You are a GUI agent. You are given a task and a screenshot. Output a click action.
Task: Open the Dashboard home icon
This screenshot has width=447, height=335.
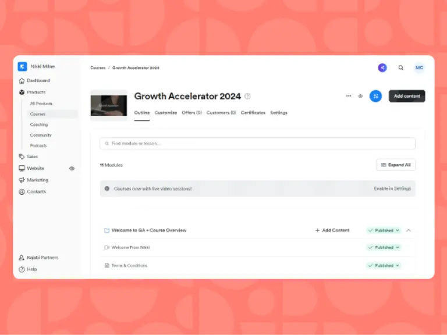pyautogui.click(x=22, y=81)
